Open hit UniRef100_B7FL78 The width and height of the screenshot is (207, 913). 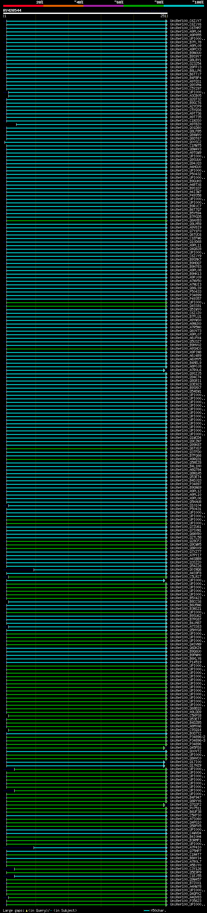[186, 42]
